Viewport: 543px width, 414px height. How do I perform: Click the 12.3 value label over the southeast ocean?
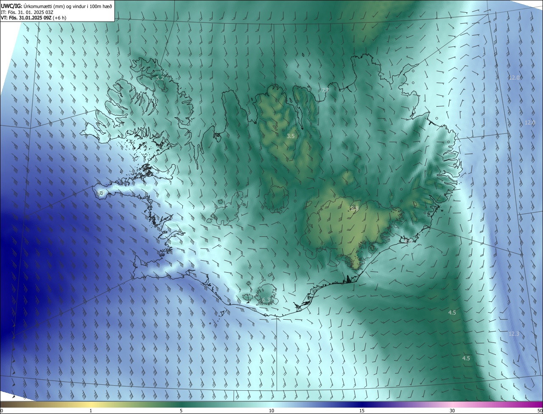514,334
